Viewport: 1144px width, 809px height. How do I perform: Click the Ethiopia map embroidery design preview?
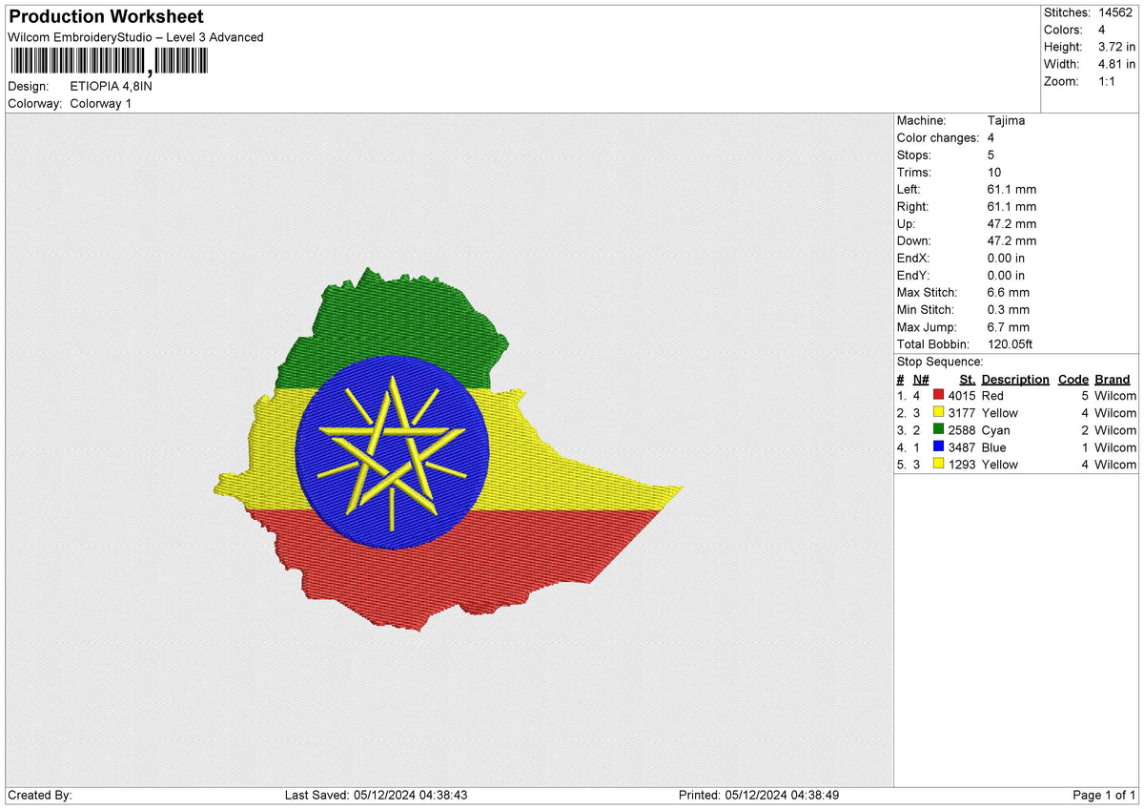pyautogui.click(x=448, y=450)
